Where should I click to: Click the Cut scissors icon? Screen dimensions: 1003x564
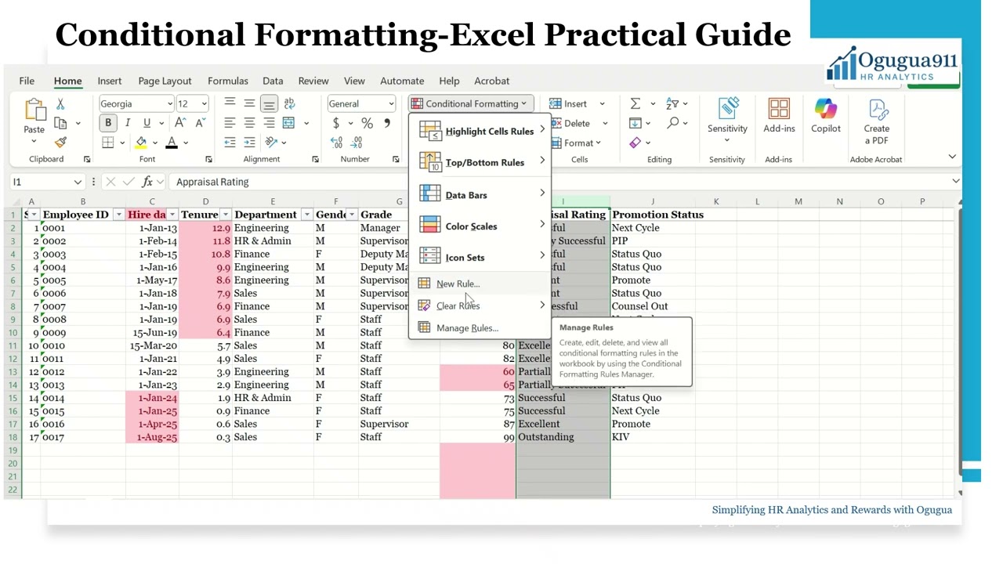point(60,104)
